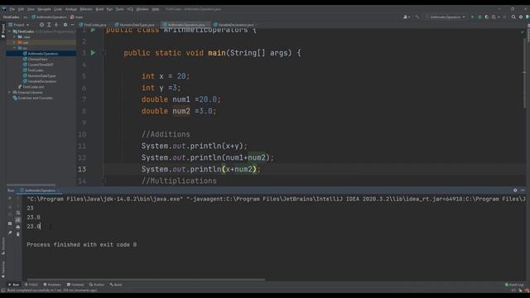This screenshot has height=298, width=530.
Task: Fold main method at line 3
Action: (x=104, y=53)
